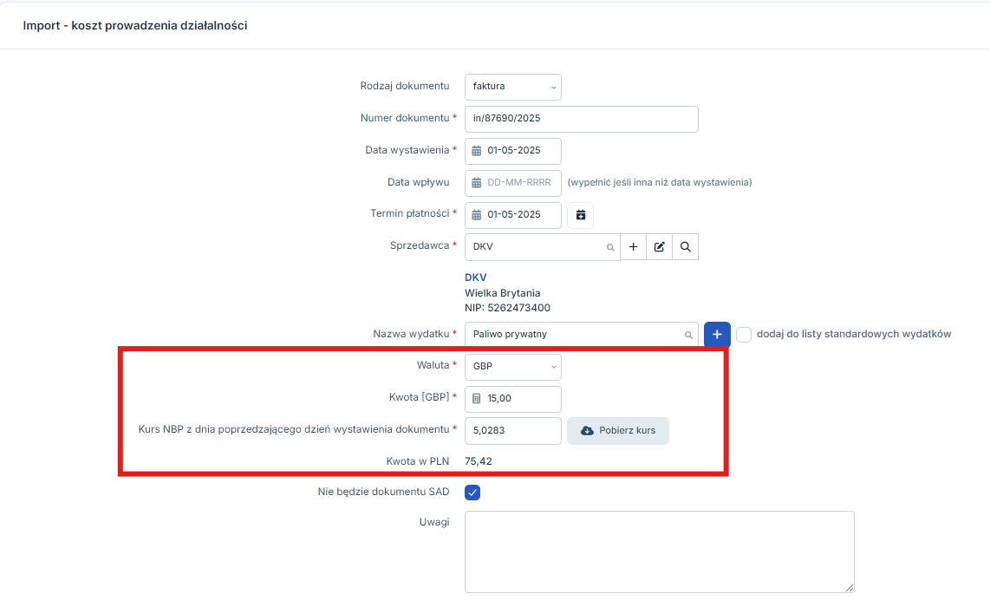The image size is (990, 607).
Task: Click into the Uwagi text area
Action: click(659, 552)
